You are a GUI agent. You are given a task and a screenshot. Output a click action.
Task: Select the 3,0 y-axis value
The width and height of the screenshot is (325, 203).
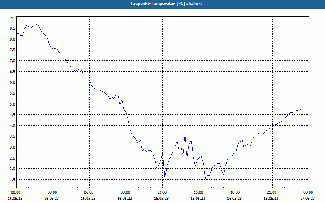click(13, 147)
